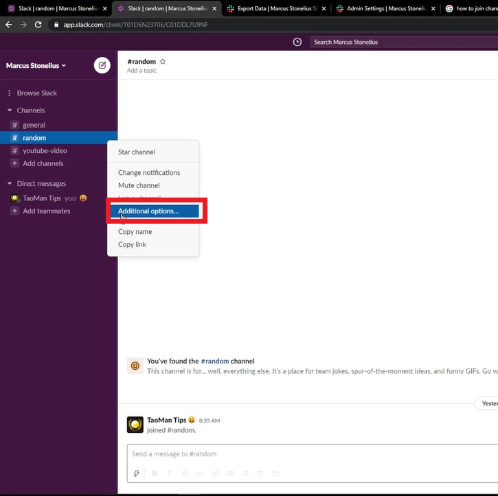Viewport: 498px width, 496px height.
Task: Click the #random channel title header
Action: [x=142, y=62]
